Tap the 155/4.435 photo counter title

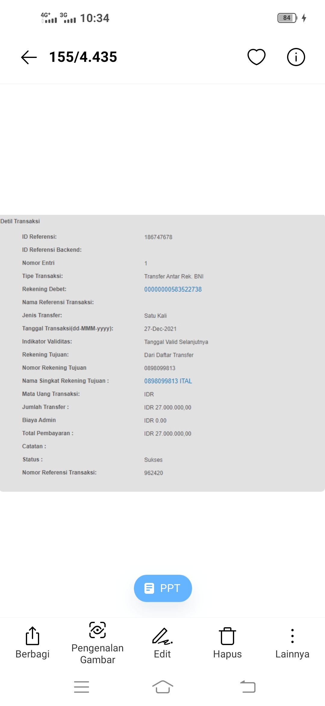(83, 57)
